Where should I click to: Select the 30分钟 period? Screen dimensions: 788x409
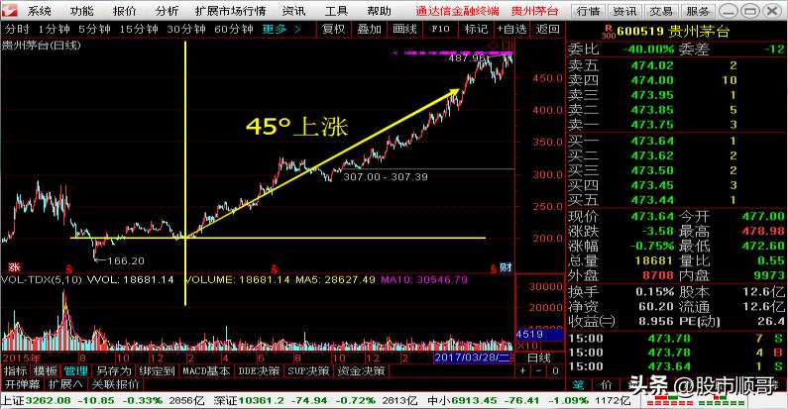(x=186, y=29)
